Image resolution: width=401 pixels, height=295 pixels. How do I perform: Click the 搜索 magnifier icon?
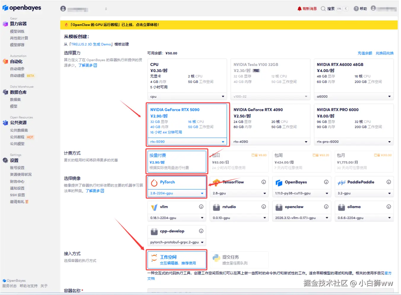[x=323, y=9]
